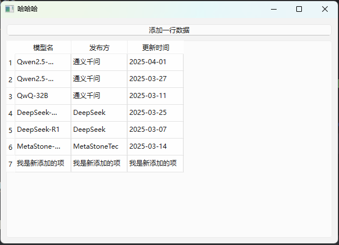Image resolution: width=339 pixels, height=245 pixels.
Task: Click the app icon in title bar
Action: pos(10,9)
